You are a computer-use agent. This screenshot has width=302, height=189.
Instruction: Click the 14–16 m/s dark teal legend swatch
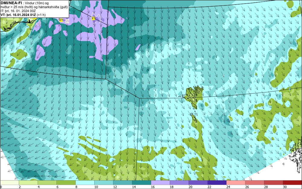click(142, 183)
